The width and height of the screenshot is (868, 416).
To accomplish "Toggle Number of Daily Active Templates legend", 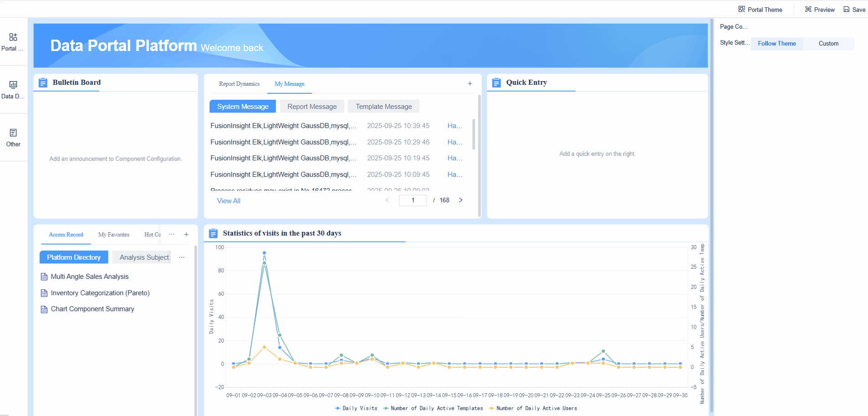I will (x=433, y=408).
